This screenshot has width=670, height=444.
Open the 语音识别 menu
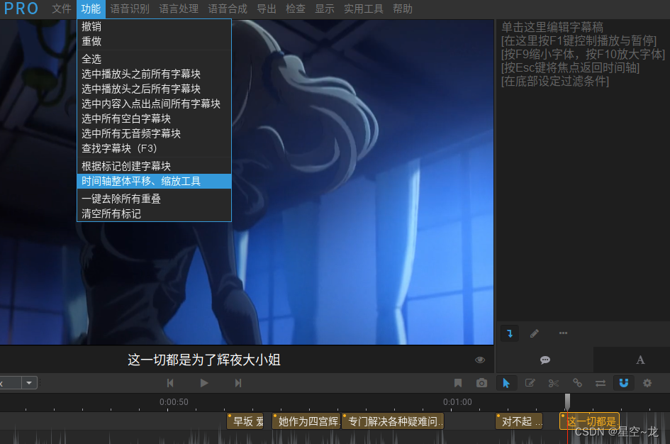click(130, 9)
